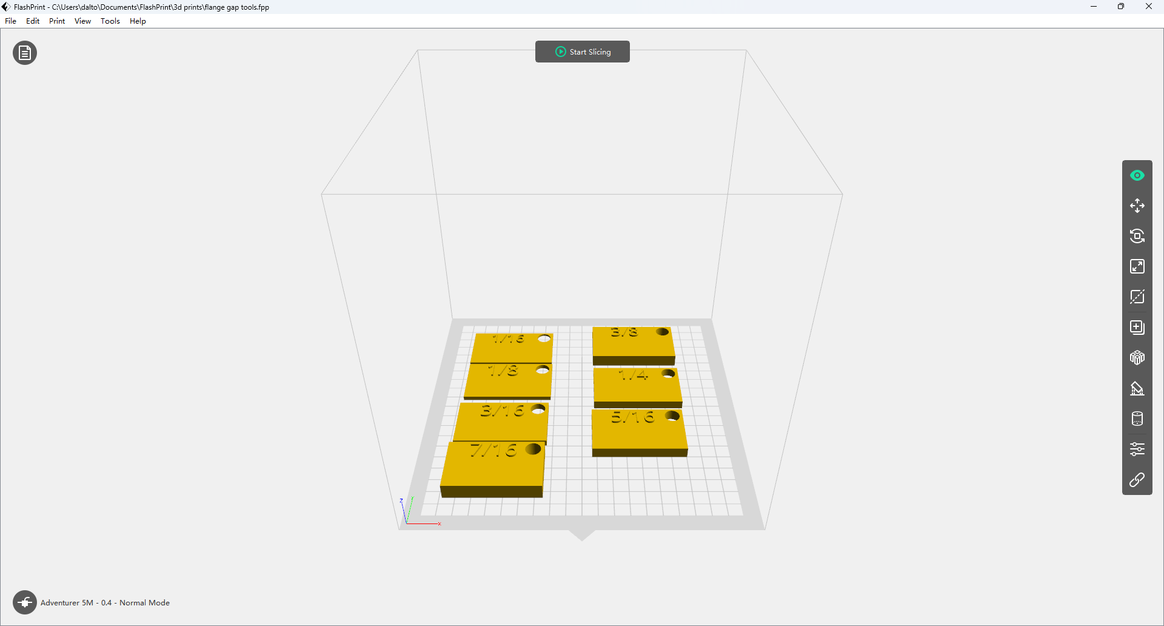Select the Rotate tool
The height and width of the screenshot is (626, 1164).
click(x=1137, y=236)
